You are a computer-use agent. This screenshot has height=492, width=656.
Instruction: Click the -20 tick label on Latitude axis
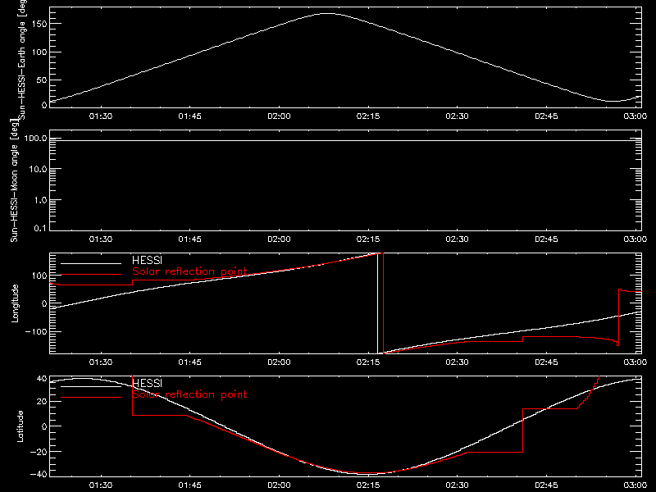click(39, 452)
